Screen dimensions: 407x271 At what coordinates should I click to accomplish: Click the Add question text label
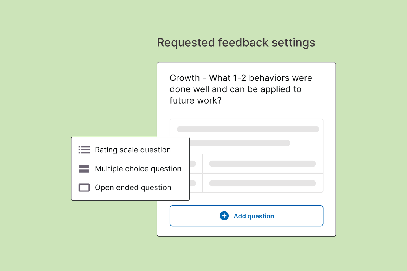[x=254, y=216]
